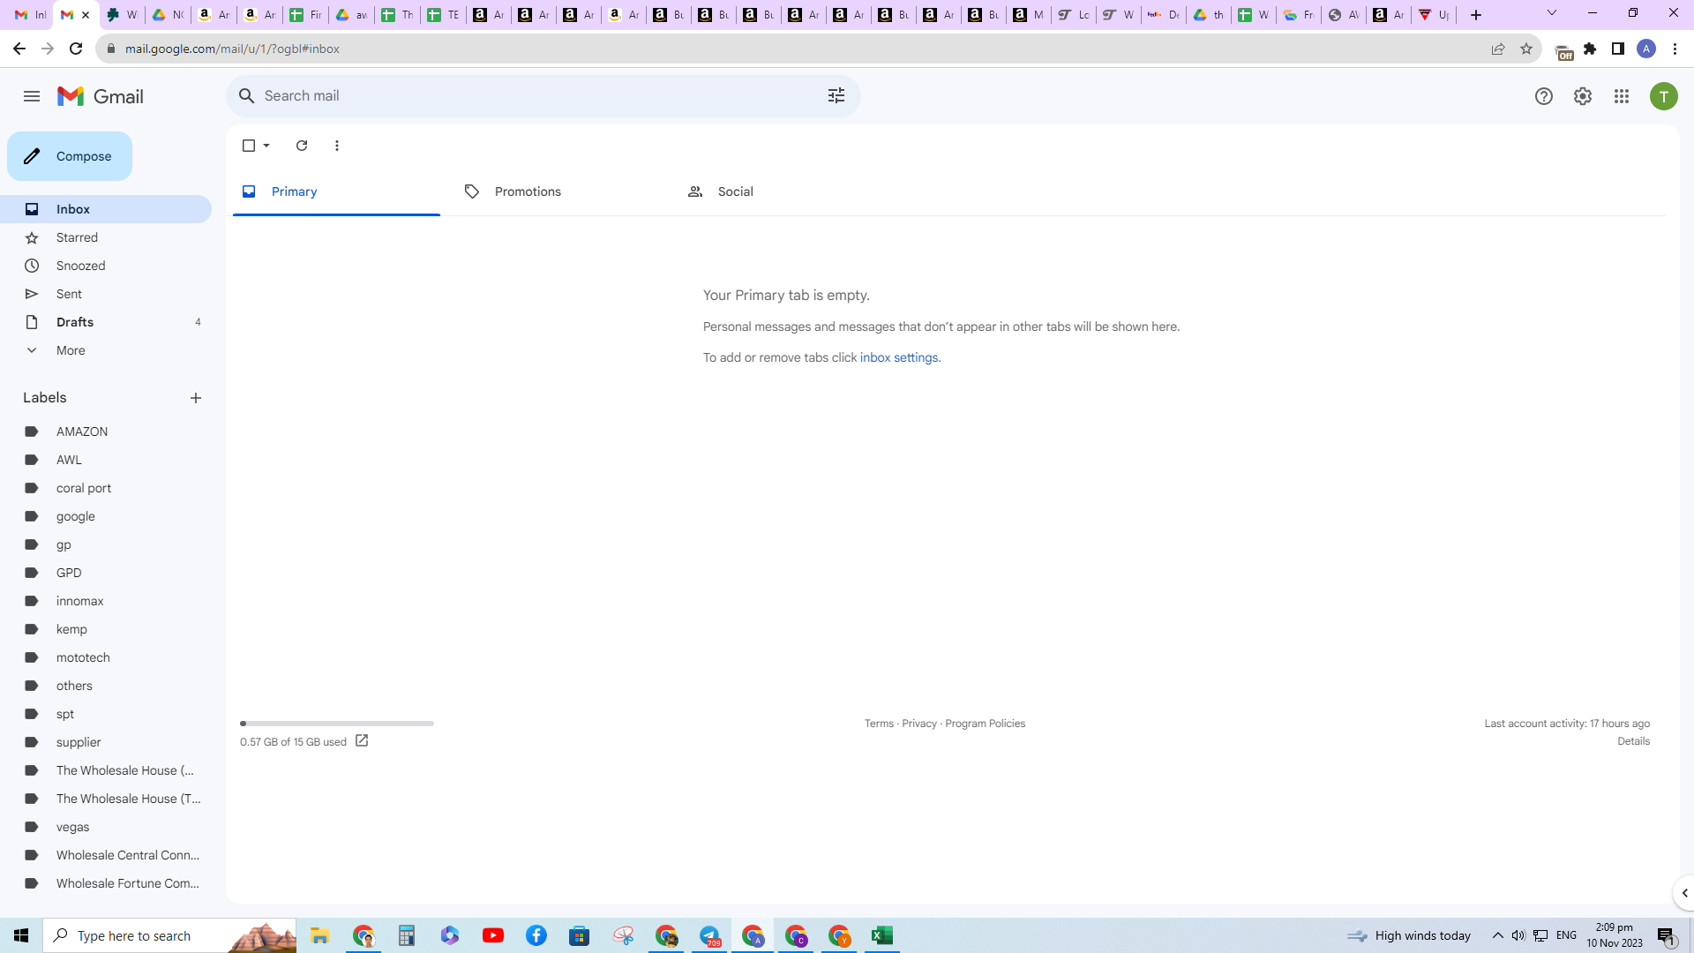Screen dimensions: 1694x953
Task: Open the Google apps grid
Action: [x=1622, y=96]
